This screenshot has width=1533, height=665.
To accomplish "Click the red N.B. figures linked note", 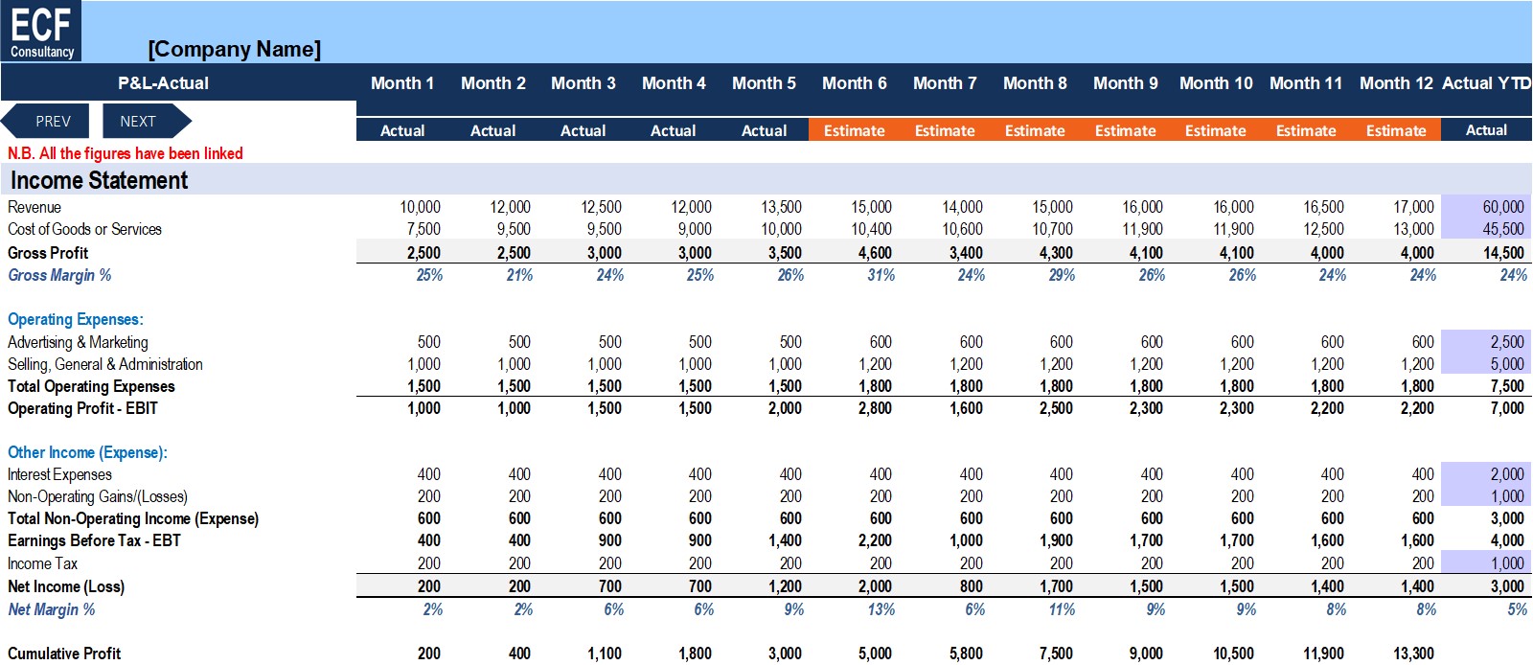I will 126,153.
